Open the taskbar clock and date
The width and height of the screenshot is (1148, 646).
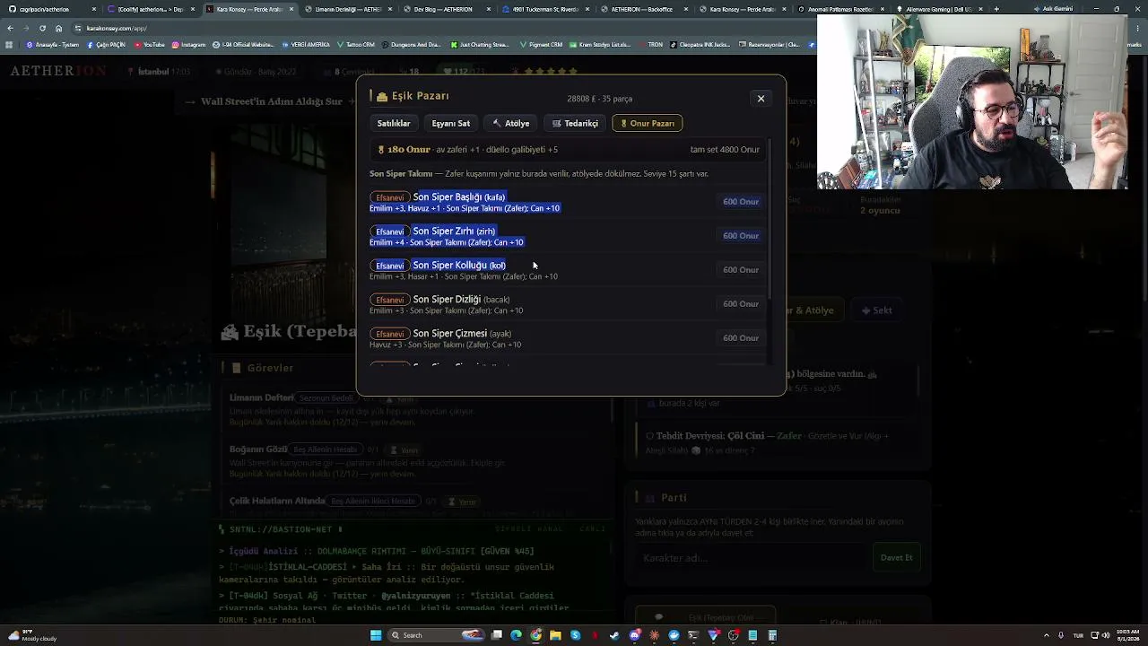(1126, 635)
